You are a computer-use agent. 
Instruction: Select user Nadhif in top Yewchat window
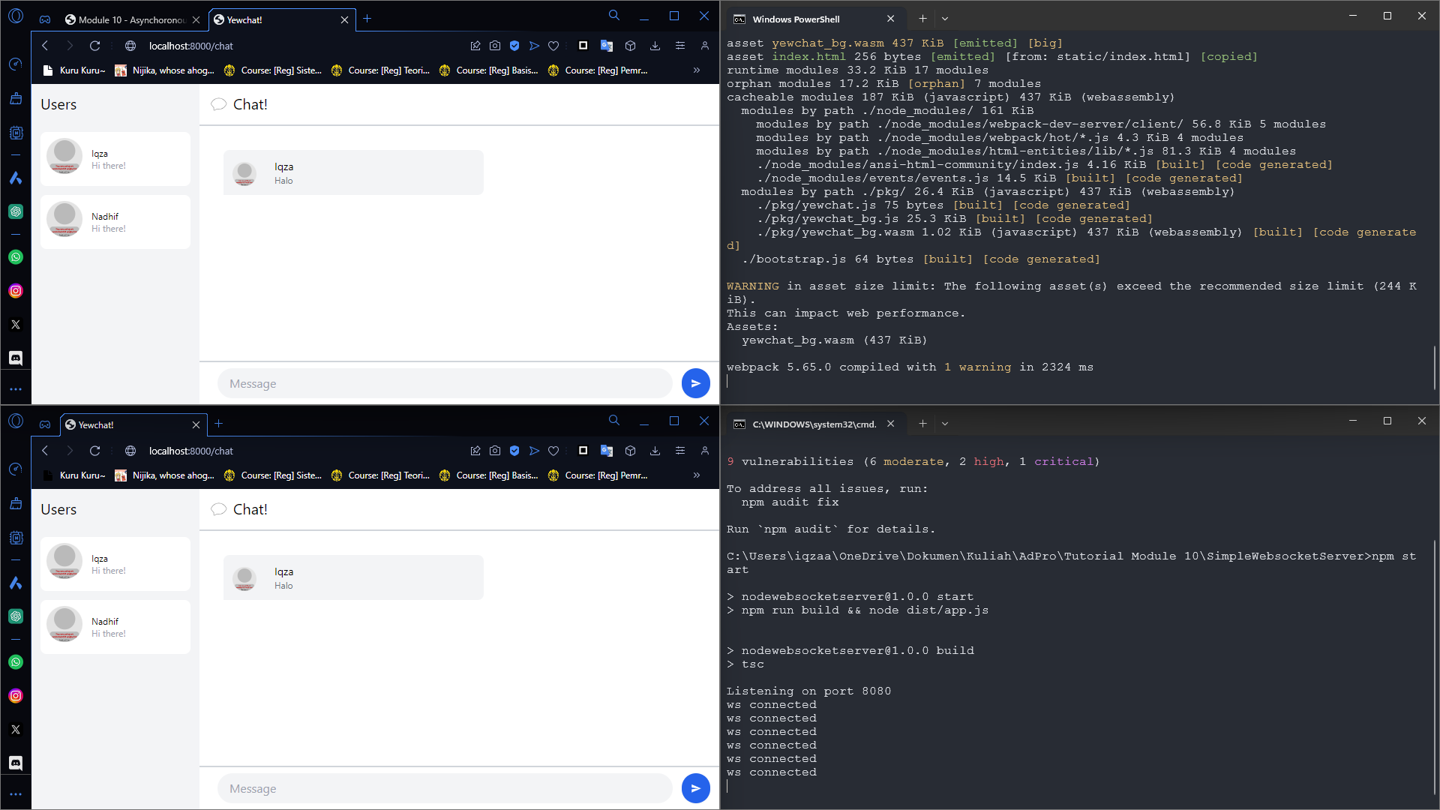(x=115, y=222)
